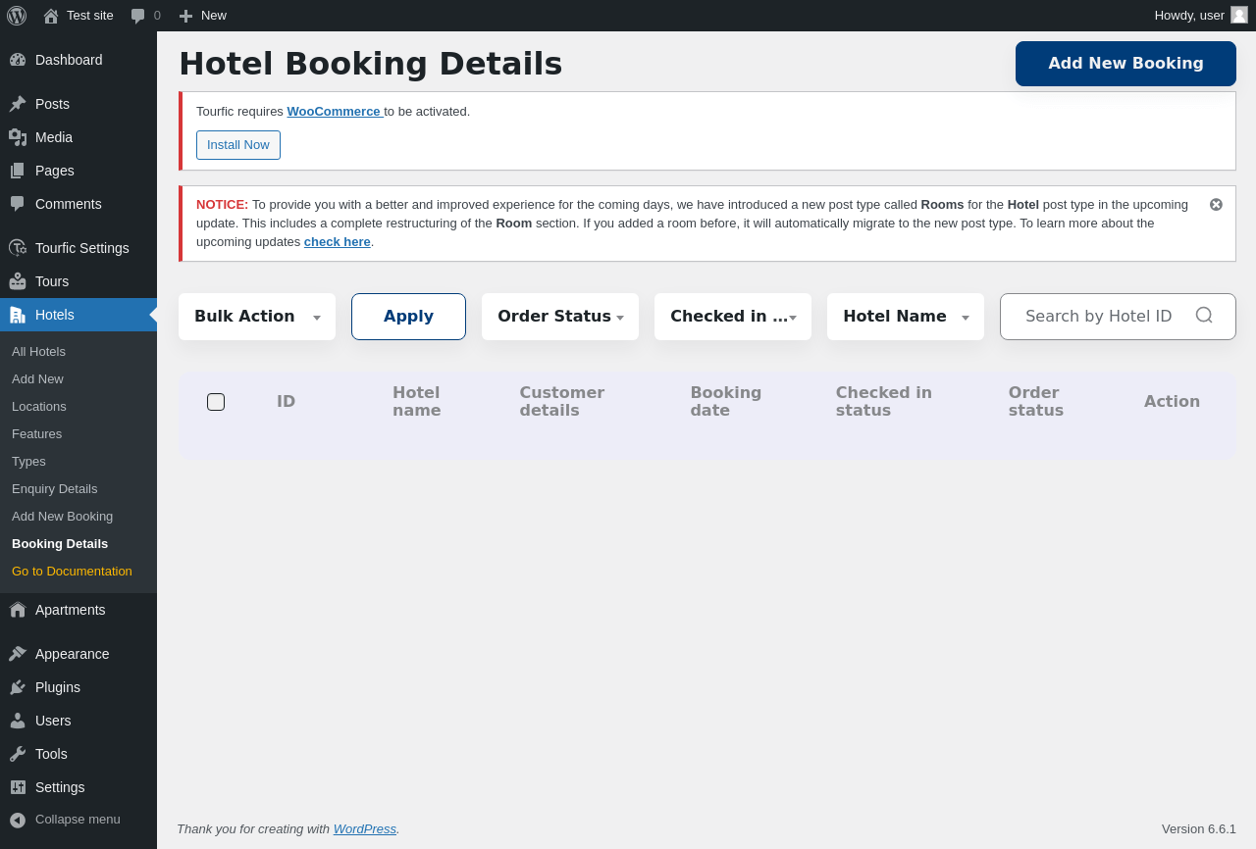Click the Collapse menu arrow icon
This screenshot has height=849, width=1256.
coord(18,820)
